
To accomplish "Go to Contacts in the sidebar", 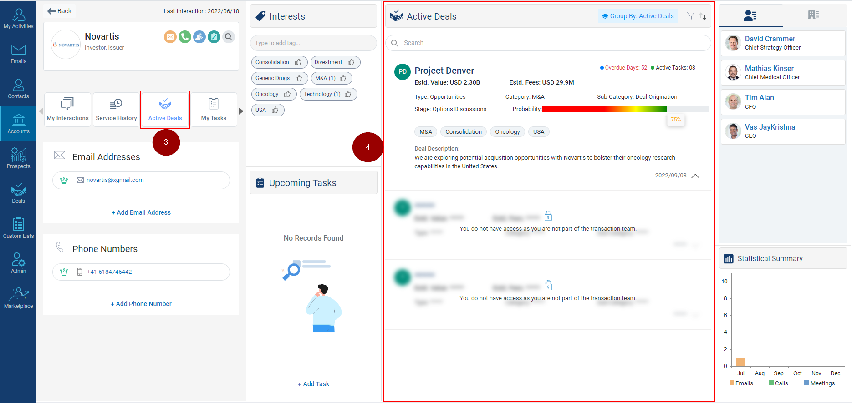I will pos(18,89).
